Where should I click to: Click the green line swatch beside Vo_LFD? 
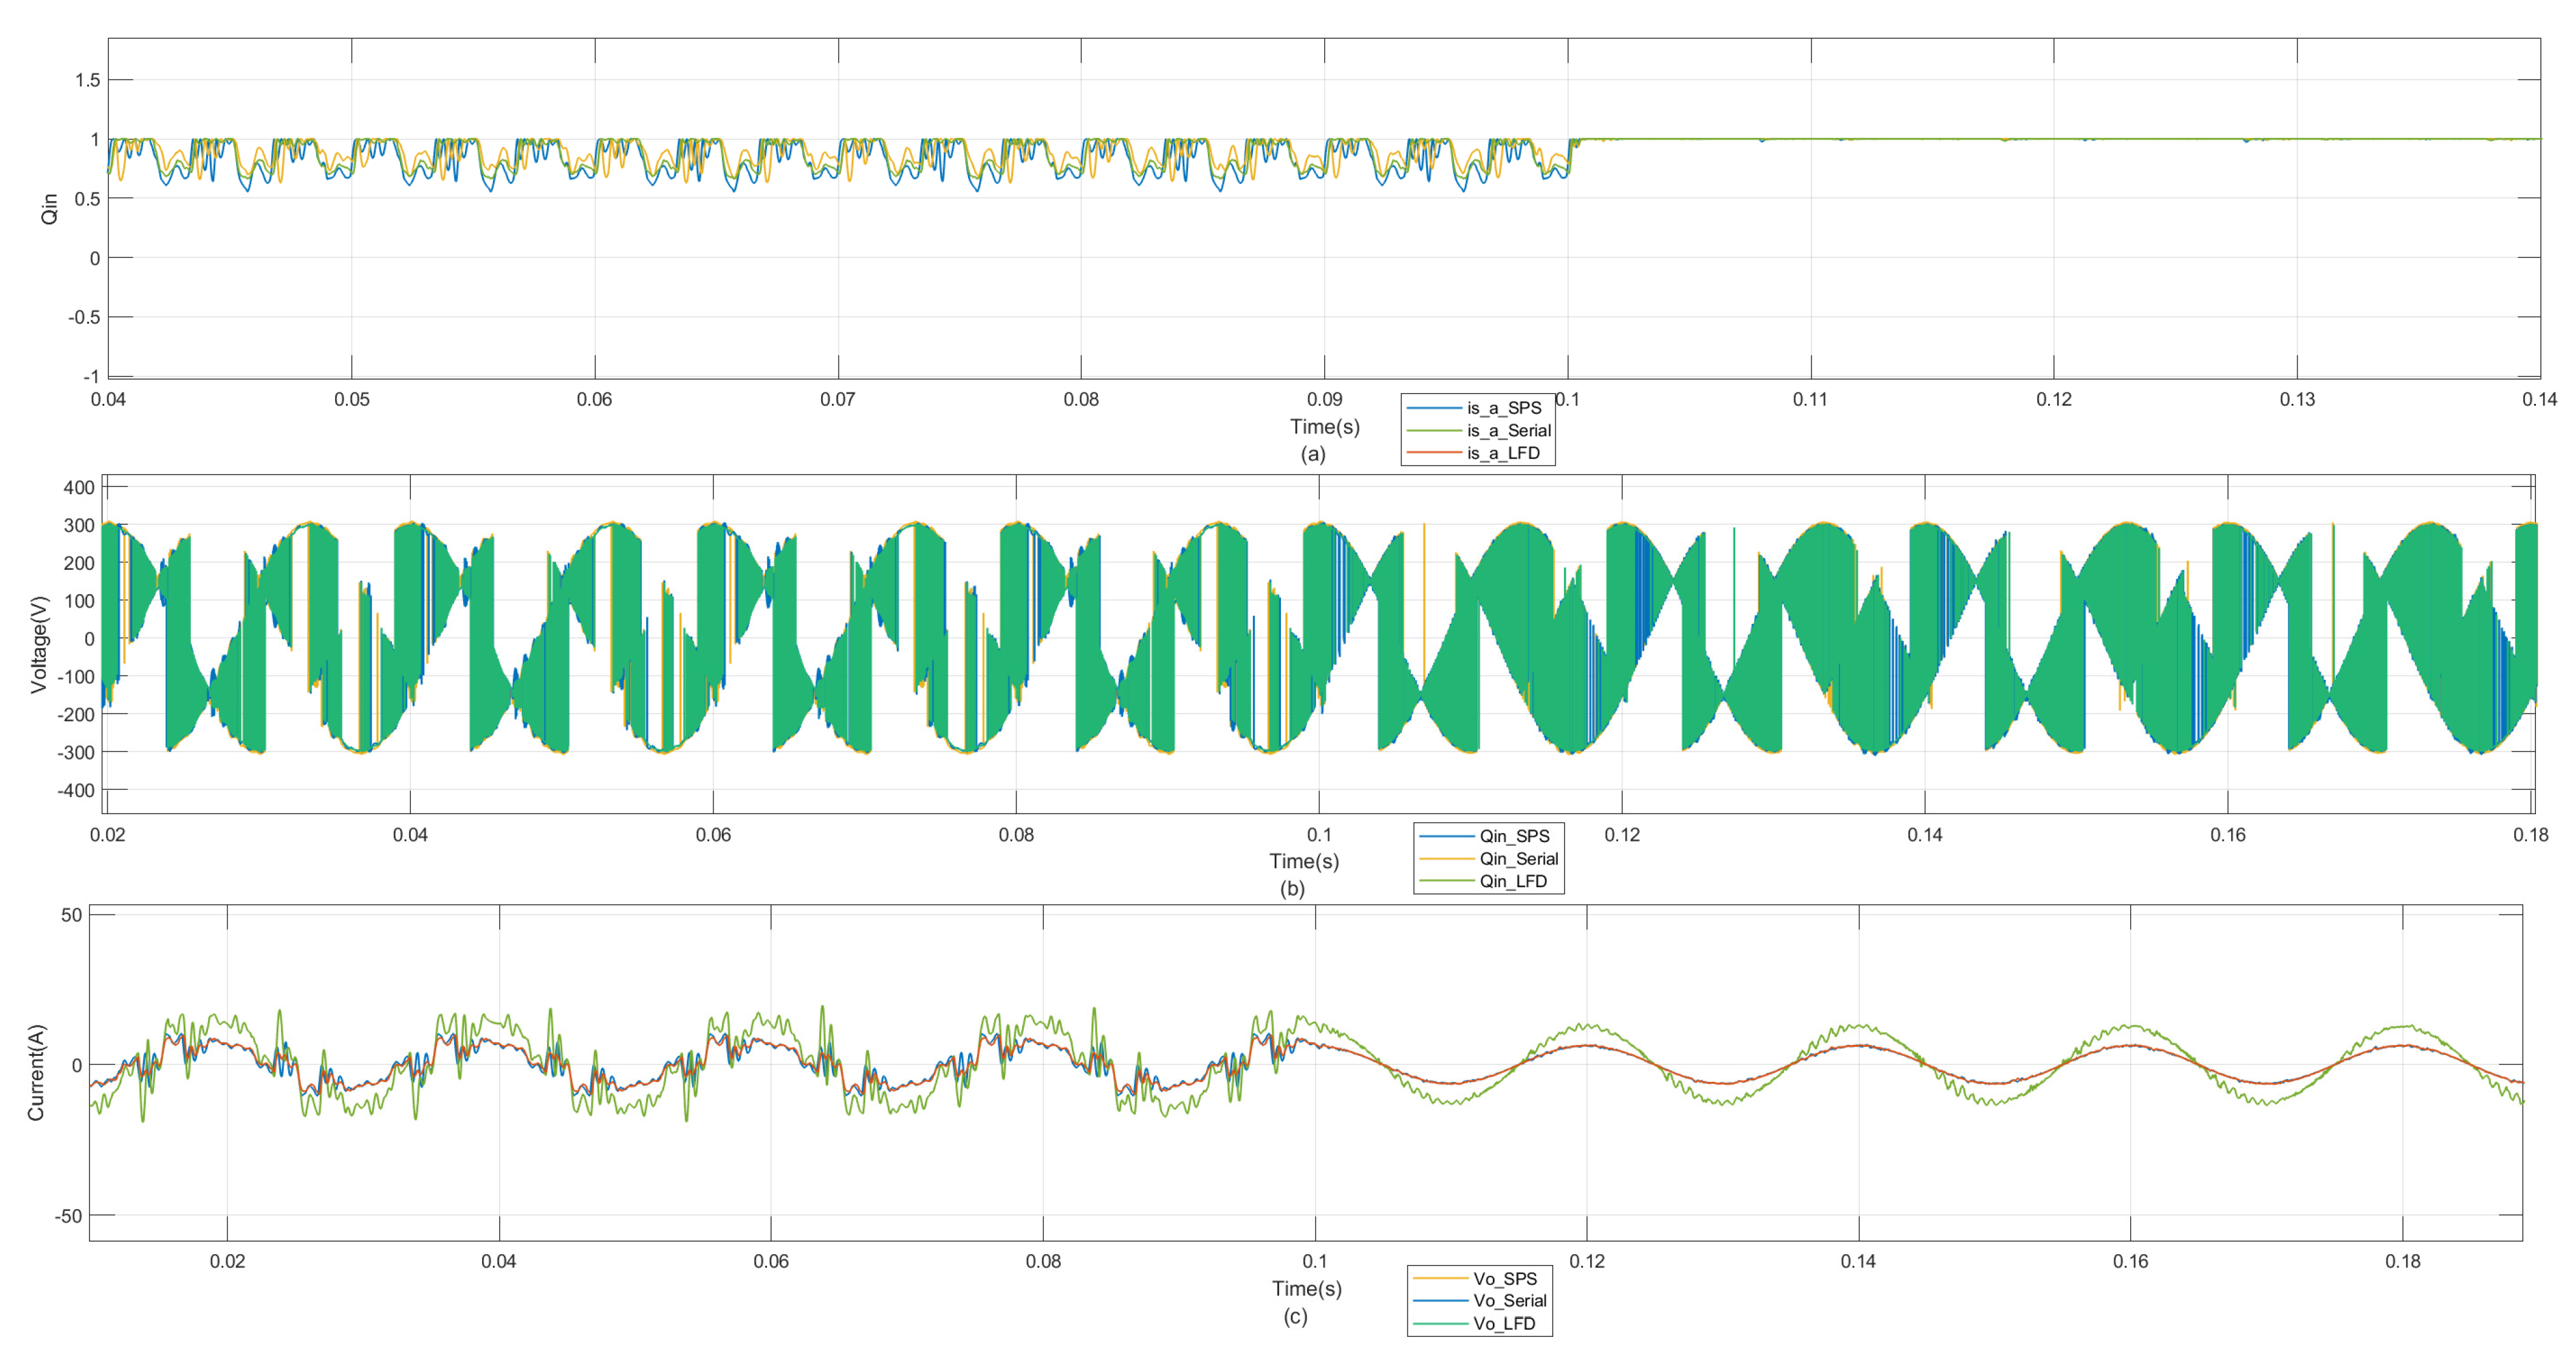(1440, 1323)
